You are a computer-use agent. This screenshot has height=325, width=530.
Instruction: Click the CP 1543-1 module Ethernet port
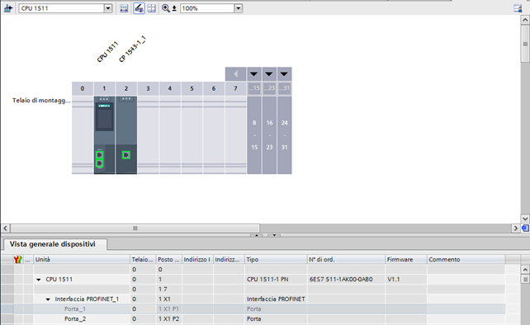click(x=126, y=155)
